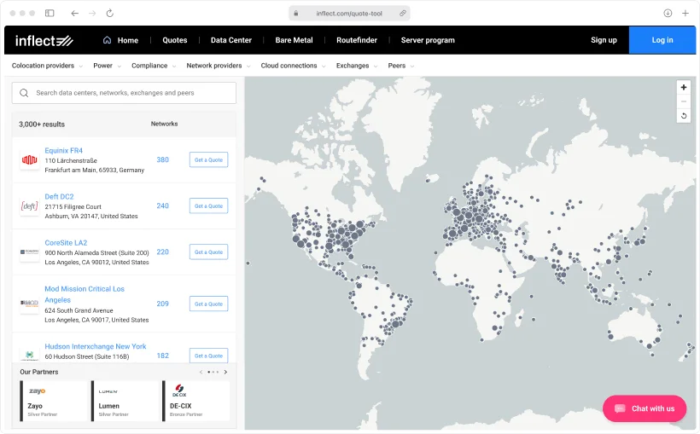Expand Network providers dropdown
Screen dimensions: 700x434
coord(219,66)
